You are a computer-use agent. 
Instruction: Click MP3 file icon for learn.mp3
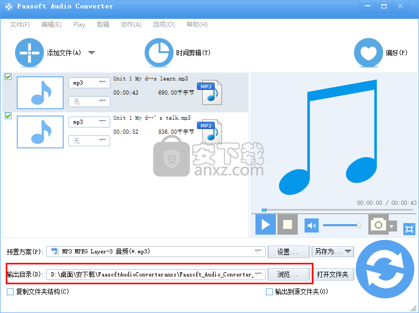click(210, 92)
